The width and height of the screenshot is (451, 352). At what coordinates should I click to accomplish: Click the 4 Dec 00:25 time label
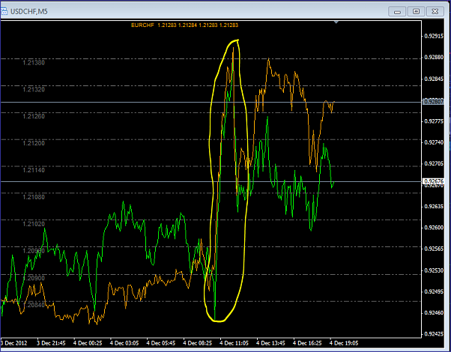point(89,343)
